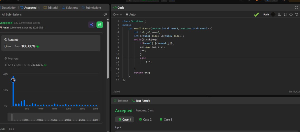
Task: Format the code using the lines icon
Action: click(x=279, y=14)
